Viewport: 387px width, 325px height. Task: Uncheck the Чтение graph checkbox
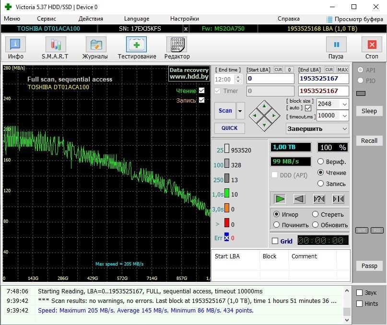click(x=201, y=91)
